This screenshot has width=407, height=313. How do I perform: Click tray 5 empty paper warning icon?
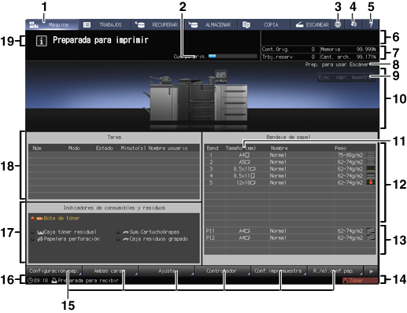tap(371, 182)
